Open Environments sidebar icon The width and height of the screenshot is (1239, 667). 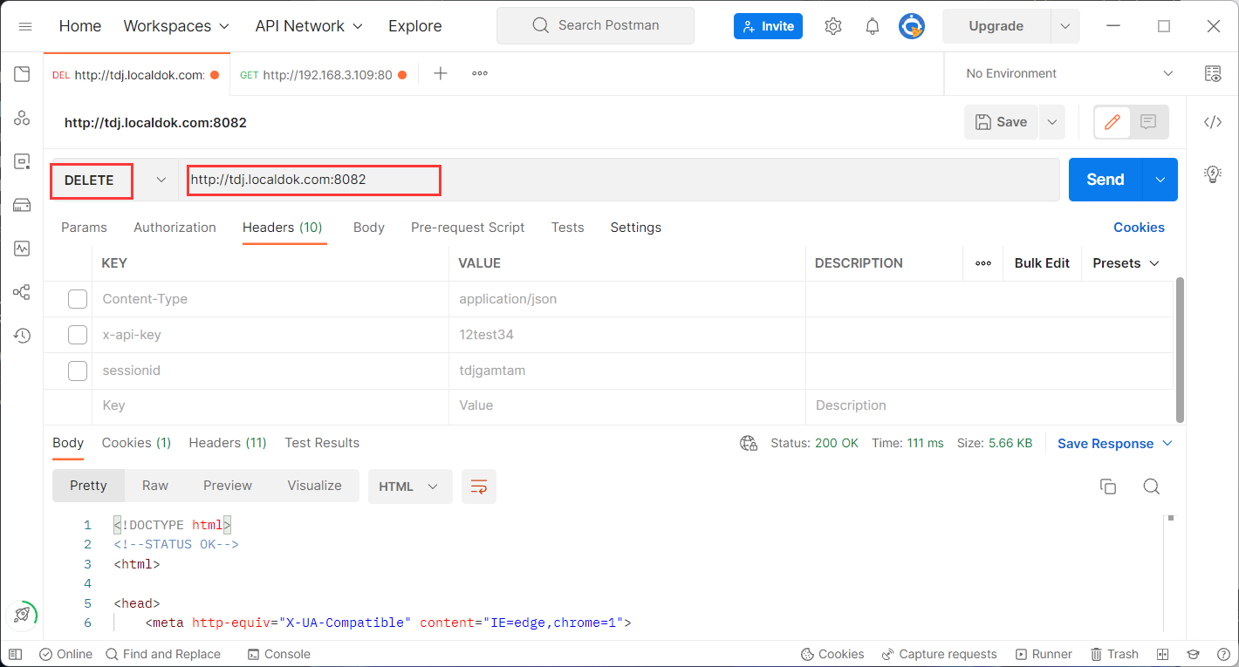[22, 161]
